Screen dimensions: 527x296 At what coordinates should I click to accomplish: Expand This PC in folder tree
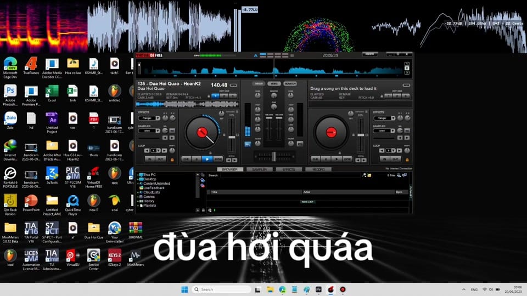pyautogui.click(x=138, y=175)
